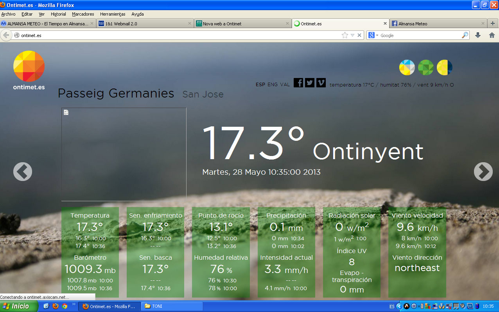Click the Inicio start button
This screenshot has height=312, width=499.
pos(19,306)
